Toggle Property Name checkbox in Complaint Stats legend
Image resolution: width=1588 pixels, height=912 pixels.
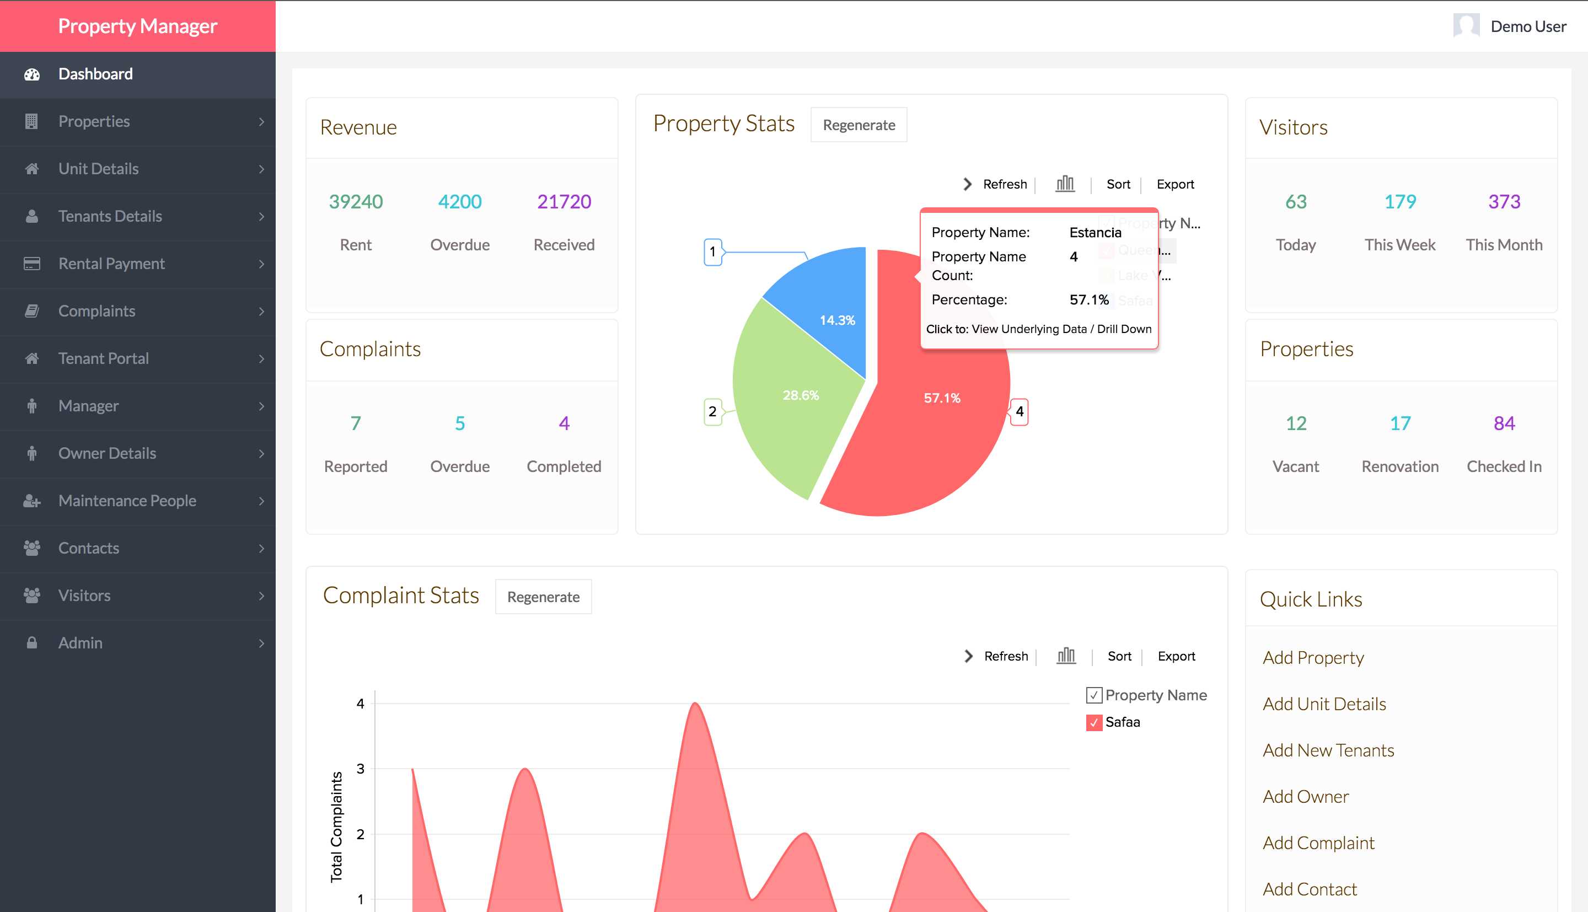[x=1093, y=695]
